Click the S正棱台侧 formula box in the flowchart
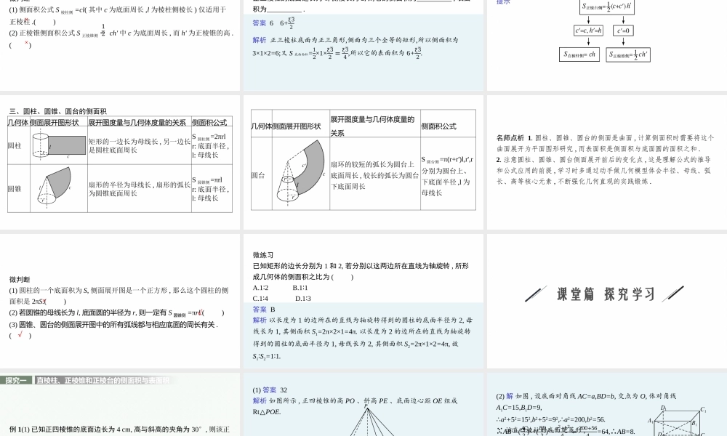 [x=606, y=8]
